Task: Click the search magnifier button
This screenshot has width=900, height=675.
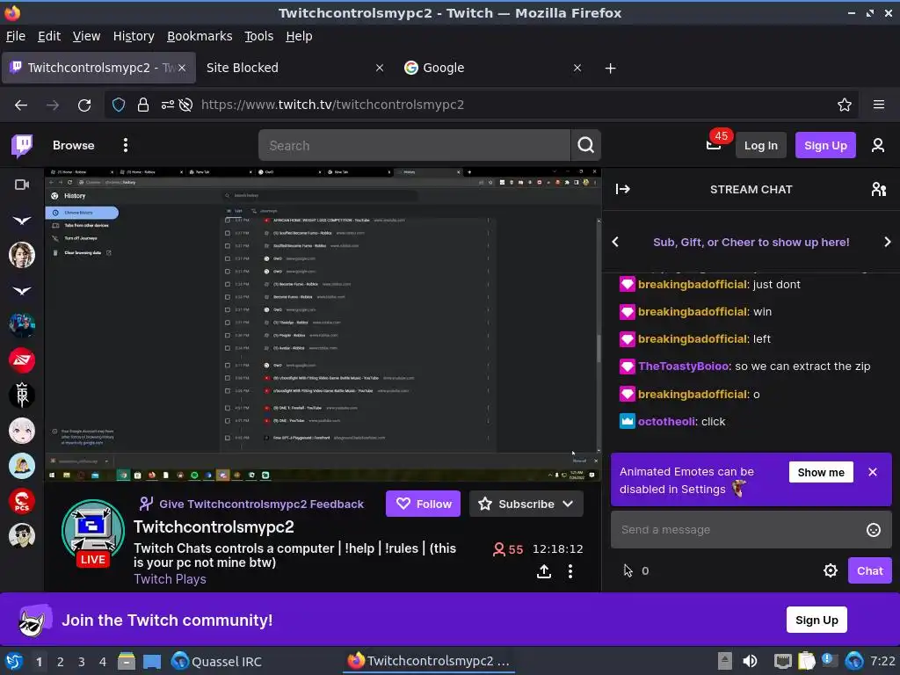Action: point(585,145)
